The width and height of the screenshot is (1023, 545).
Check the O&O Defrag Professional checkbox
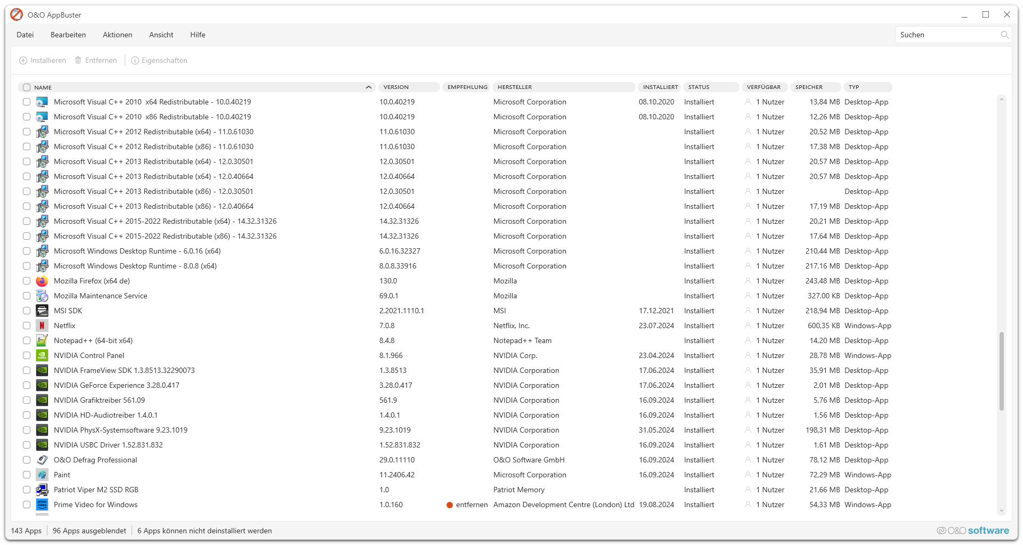click(x=27, y=460)
